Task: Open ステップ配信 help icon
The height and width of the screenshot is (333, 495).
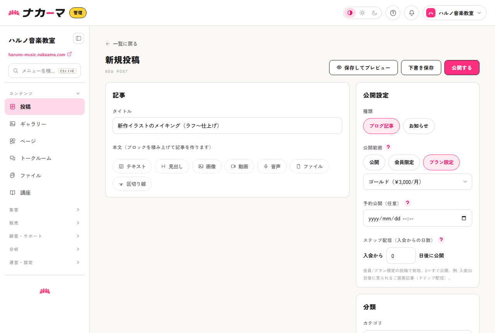Action: click(x=441, y=240)
